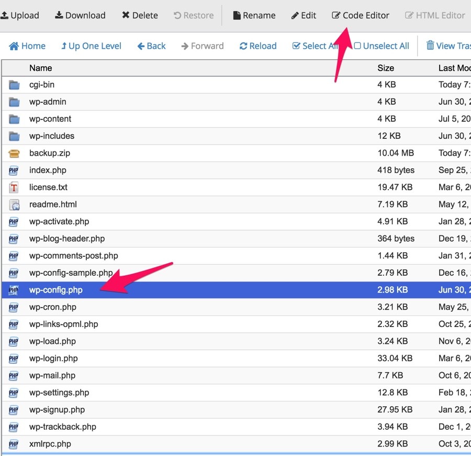Click the wp-signup.php file icon

(14, 410)
